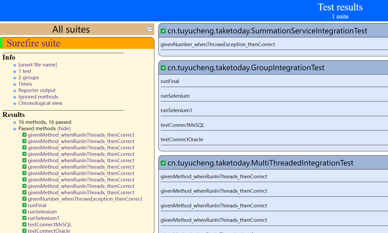
Task: Select the Surefire suite entry
Action: tap(33, 43)
